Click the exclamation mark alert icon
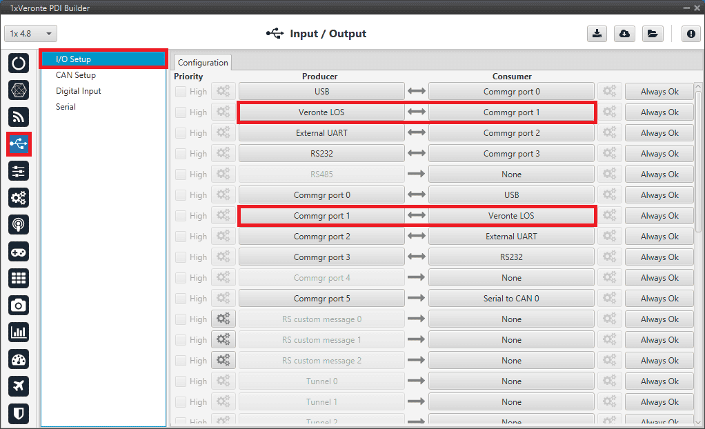Viewport: 705px width, 429px height. point(691,34)
